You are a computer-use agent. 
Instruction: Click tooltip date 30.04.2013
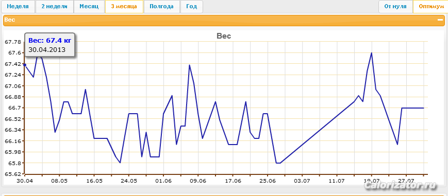tap(47, 49)
